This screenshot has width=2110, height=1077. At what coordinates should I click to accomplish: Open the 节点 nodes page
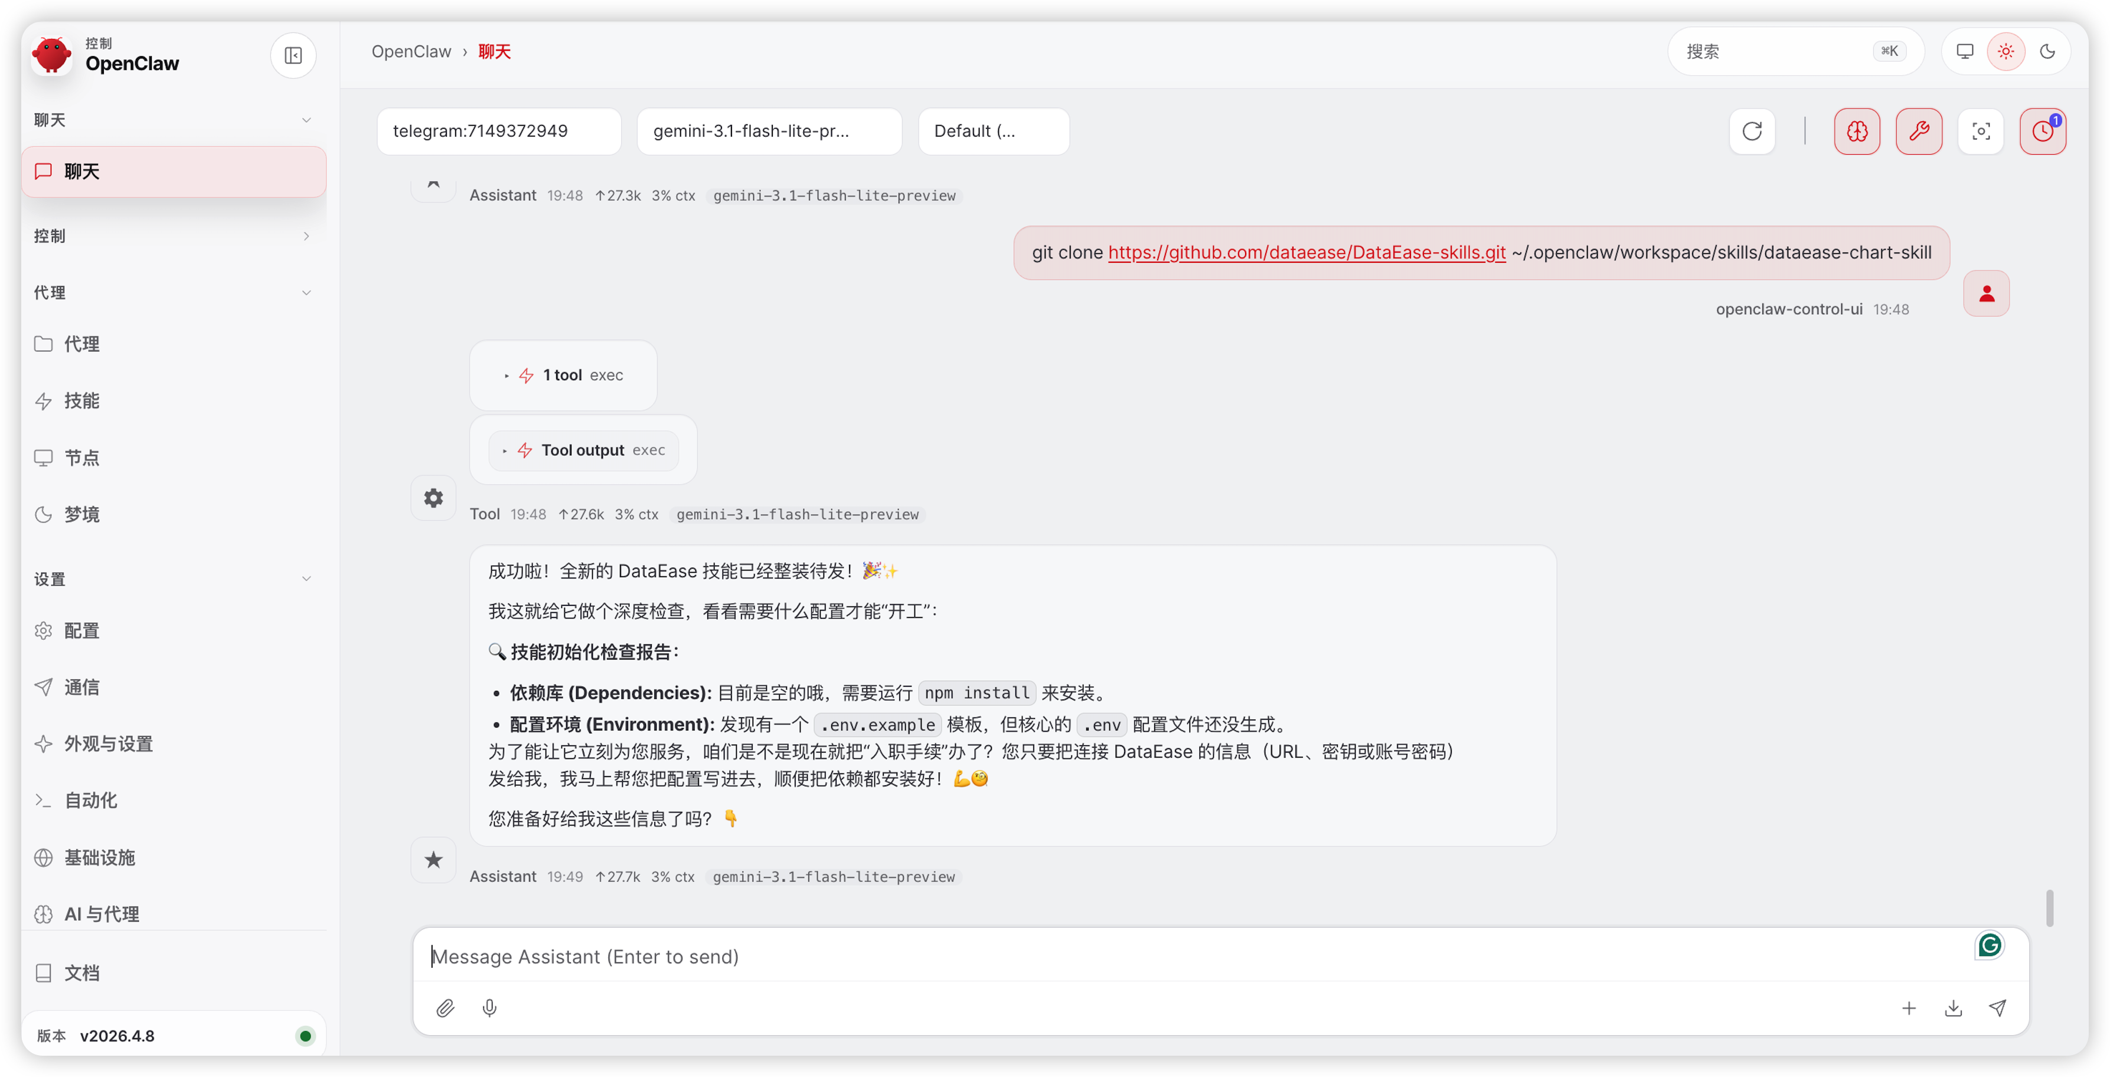point(174,458)
